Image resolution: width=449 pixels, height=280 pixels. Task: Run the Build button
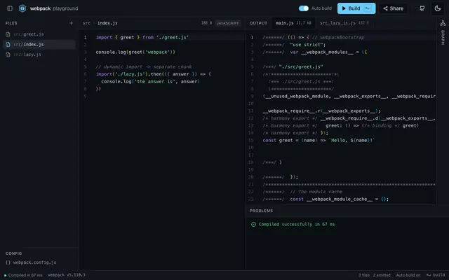[356, 8]
